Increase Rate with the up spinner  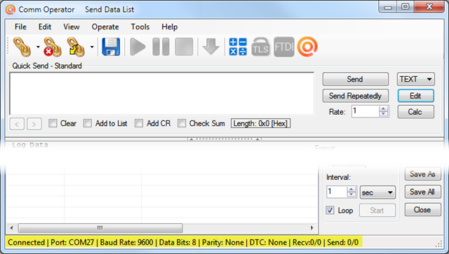click(x=384, y=108)
